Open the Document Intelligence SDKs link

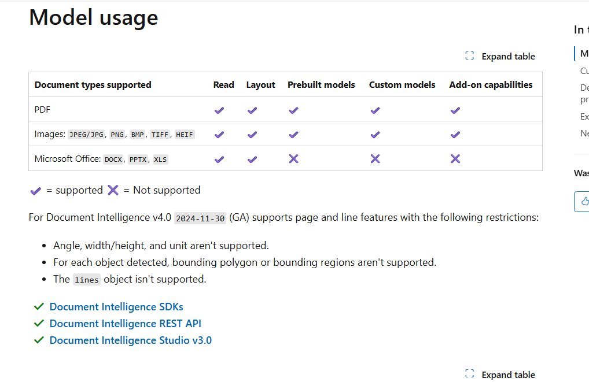coord(116,307)
